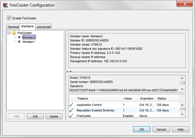This screenshot has height=138, width=195.
Task: Click the signature box scroll up arrow
Action: pos(182,78)
